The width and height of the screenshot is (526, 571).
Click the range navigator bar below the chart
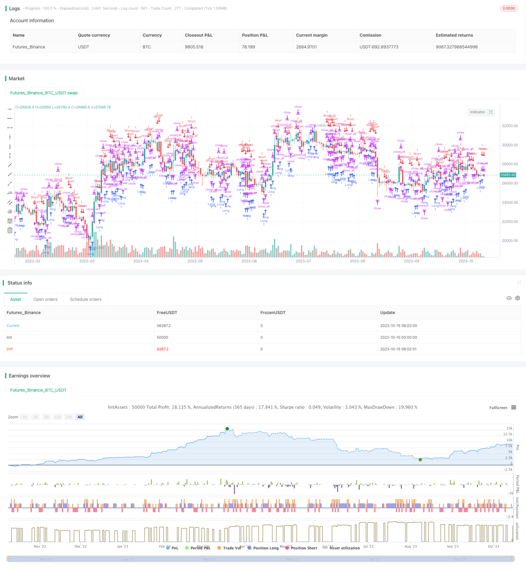coord(261,559)
